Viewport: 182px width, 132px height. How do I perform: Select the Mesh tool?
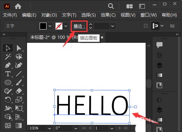(8, 126)
